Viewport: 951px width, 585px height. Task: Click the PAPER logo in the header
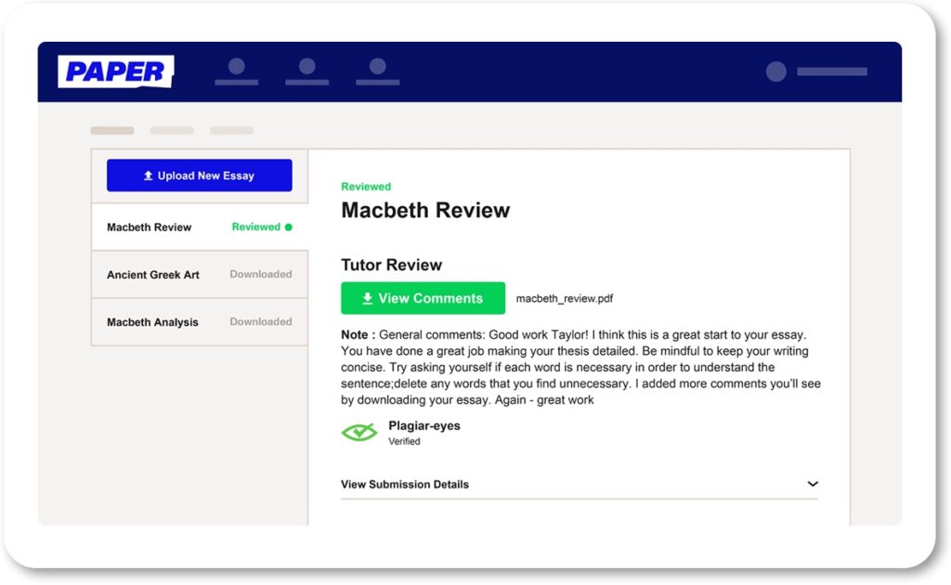(x=115, y=71)
